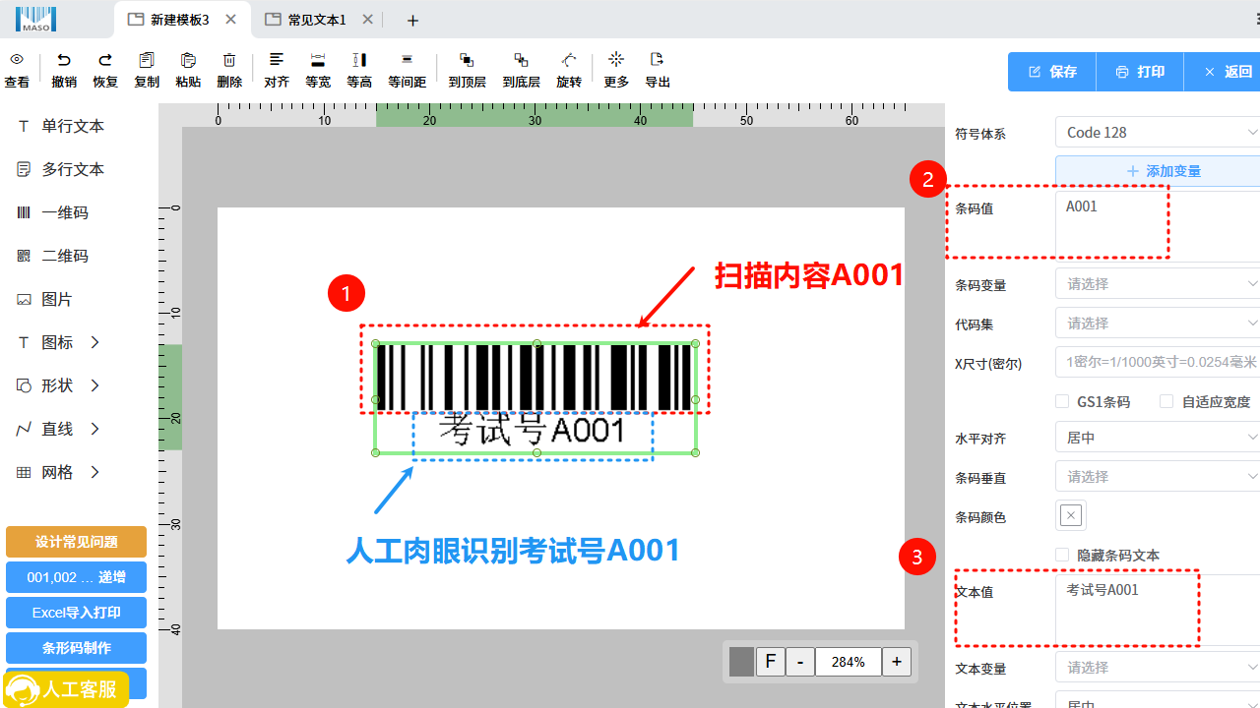Viewport: 1260px width, 708px height.
Task: Expand the 直线 lines submenu
Action: tap(95, 429)
